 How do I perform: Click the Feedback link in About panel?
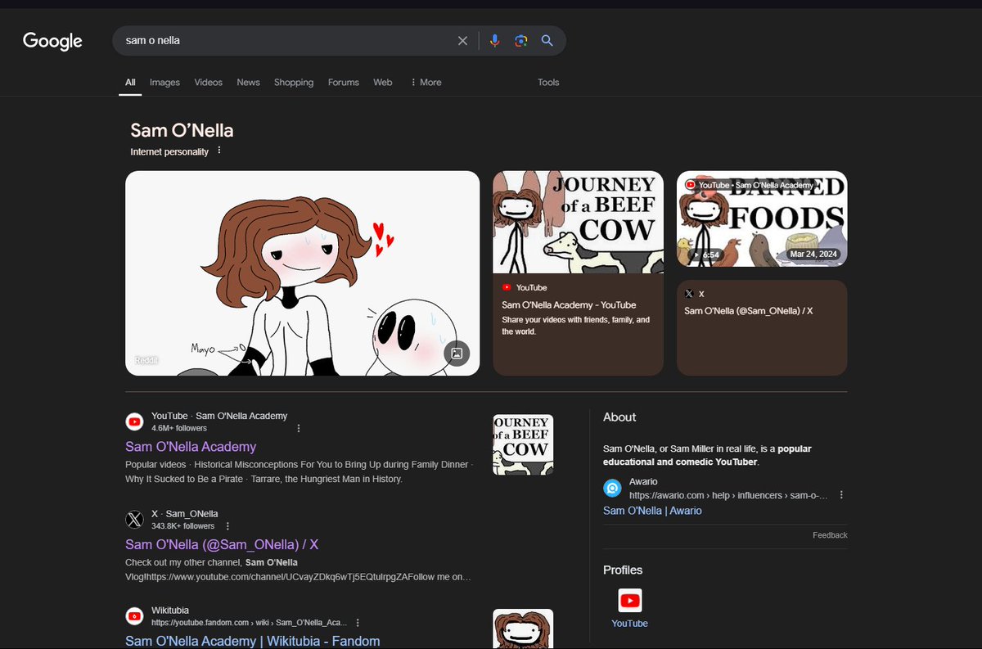[830, 535]
